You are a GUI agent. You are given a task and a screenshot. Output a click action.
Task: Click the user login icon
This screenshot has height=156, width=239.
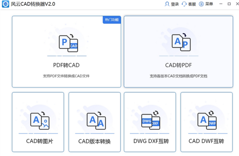pos(167,4)
